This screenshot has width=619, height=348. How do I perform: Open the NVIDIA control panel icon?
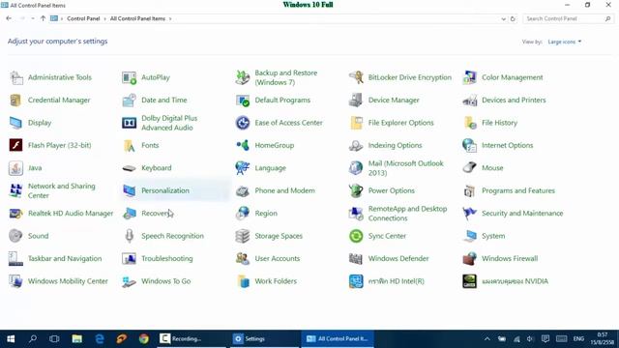(x=469, y=281)
